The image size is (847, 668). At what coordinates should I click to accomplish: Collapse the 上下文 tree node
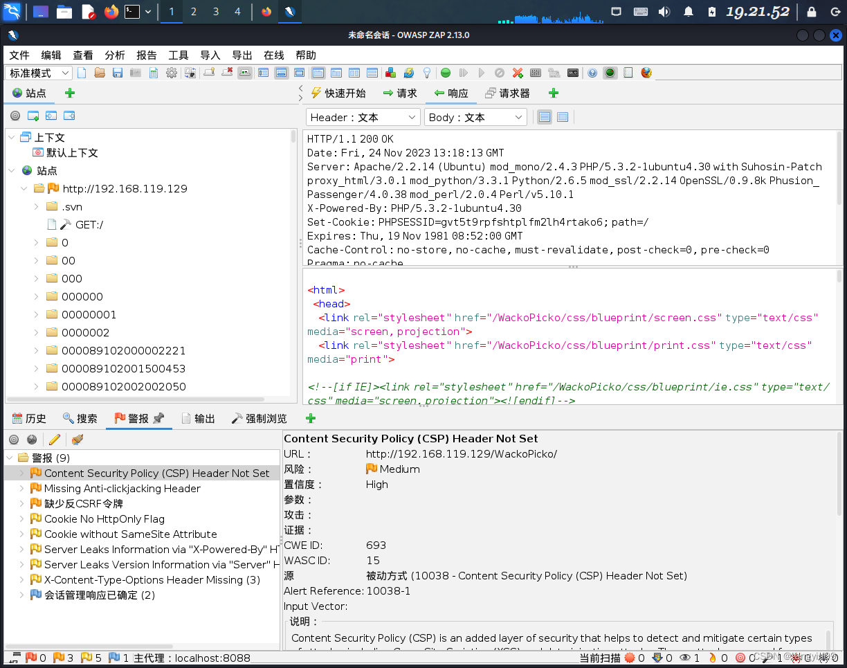pyautogui.click(x=12, y=137)
